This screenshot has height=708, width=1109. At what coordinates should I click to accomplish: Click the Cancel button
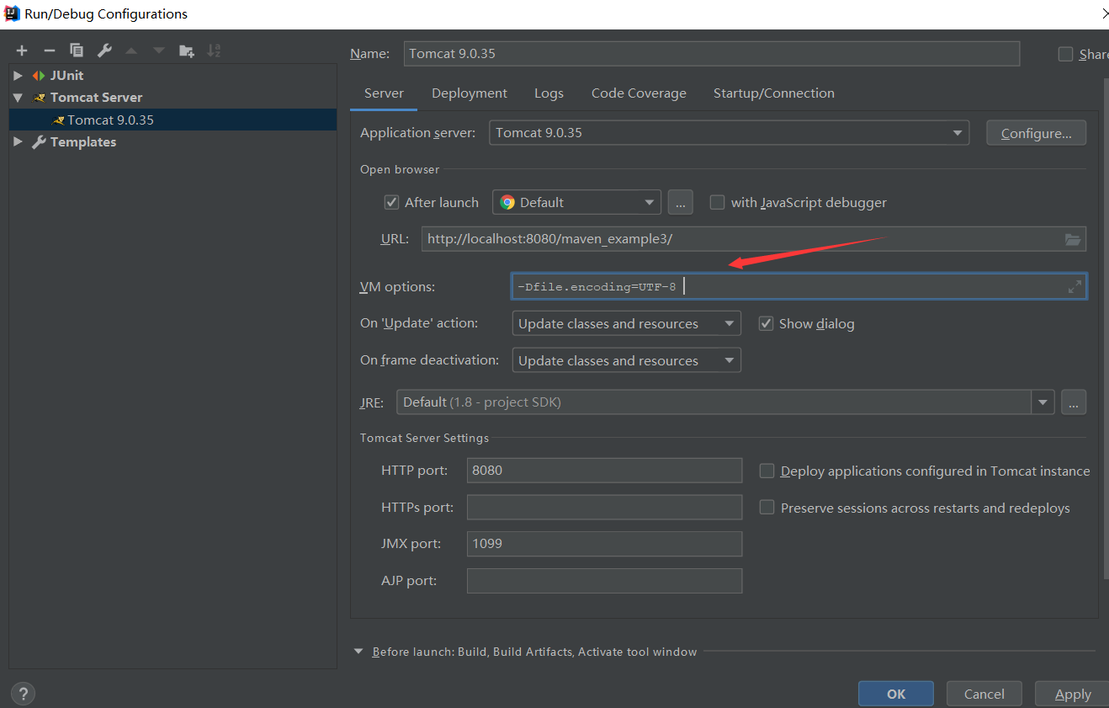pyautogui.click(x=984, y=694)
